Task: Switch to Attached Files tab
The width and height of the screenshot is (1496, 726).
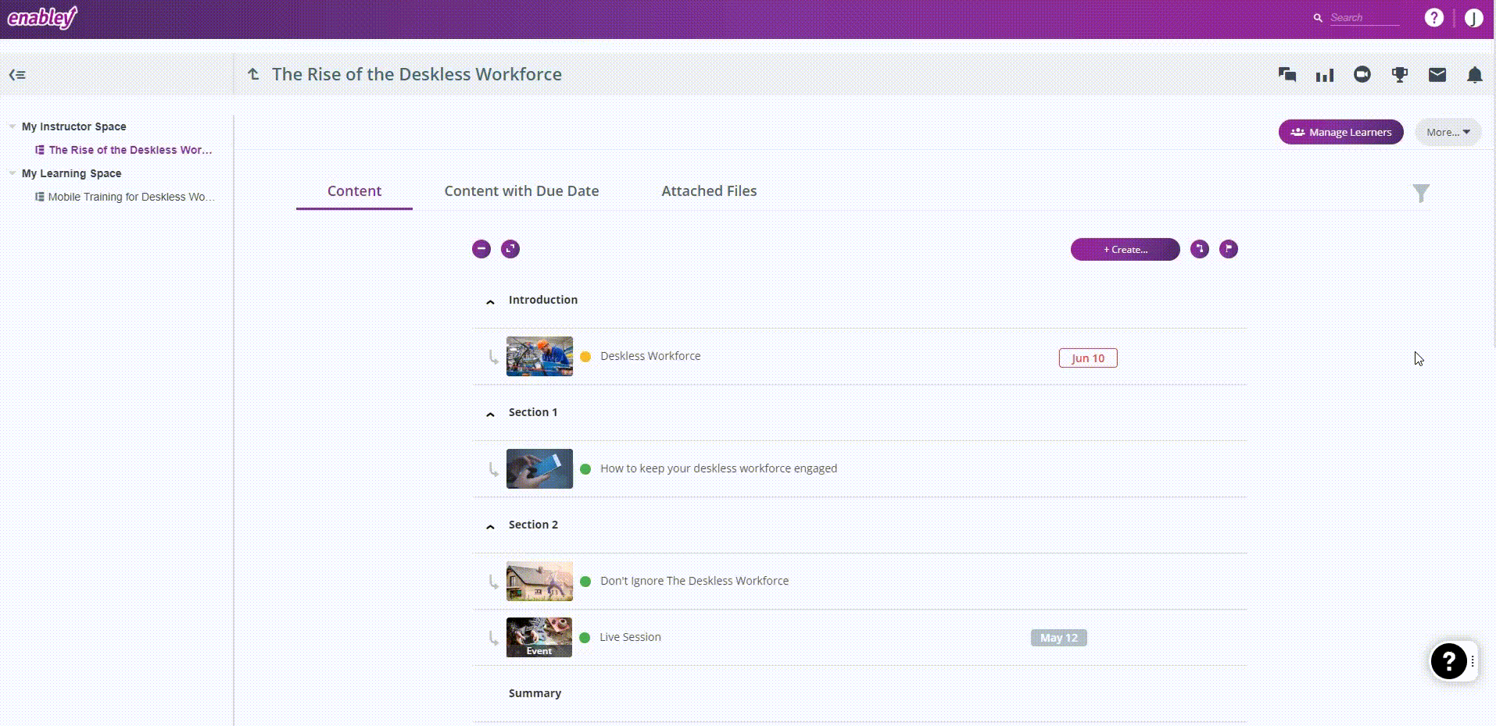Action: [709, 191]
